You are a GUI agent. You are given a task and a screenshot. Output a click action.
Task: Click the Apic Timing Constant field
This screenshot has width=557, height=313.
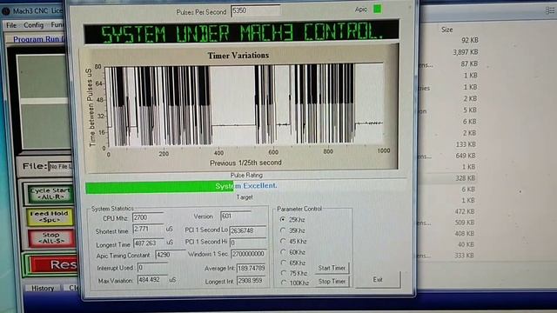[x=170, y=255]
